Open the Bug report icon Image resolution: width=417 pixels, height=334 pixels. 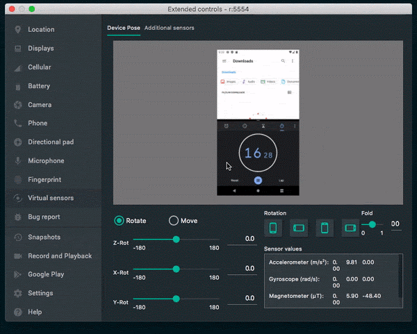click(17, 217)
